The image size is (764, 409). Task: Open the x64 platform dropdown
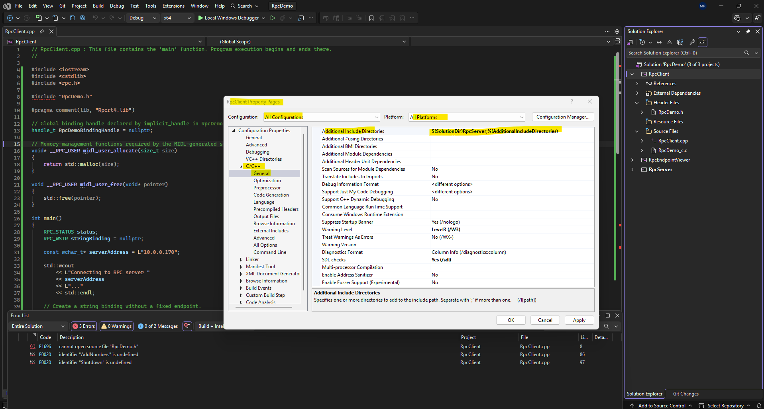(177, 18)
